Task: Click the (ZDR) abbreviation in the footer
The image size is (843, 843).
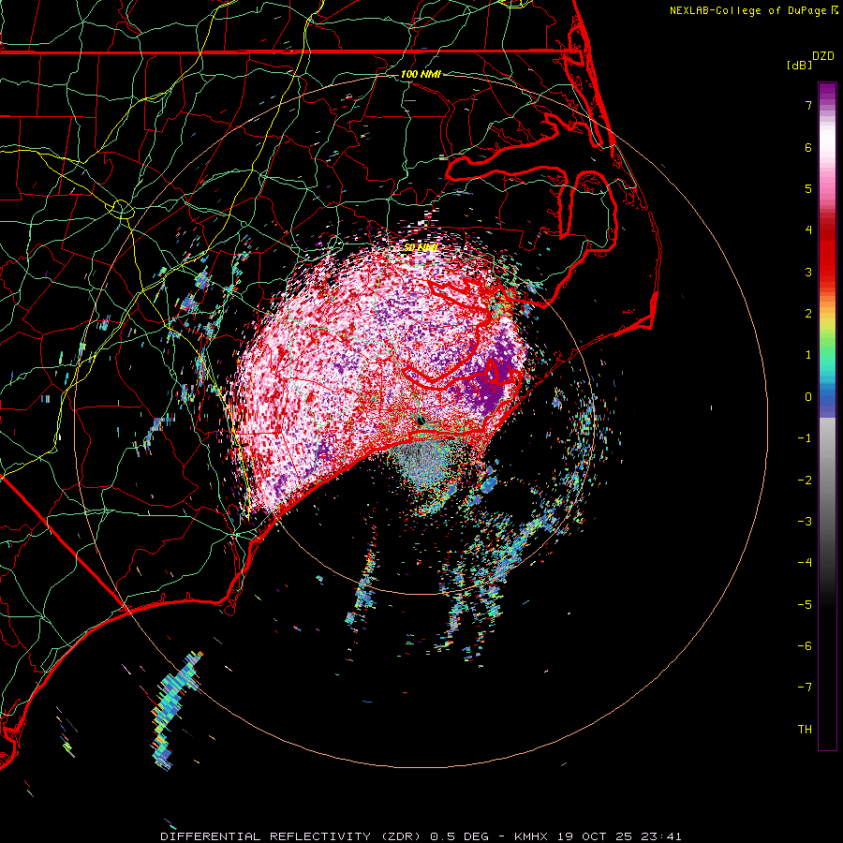Action: [403, 836]
